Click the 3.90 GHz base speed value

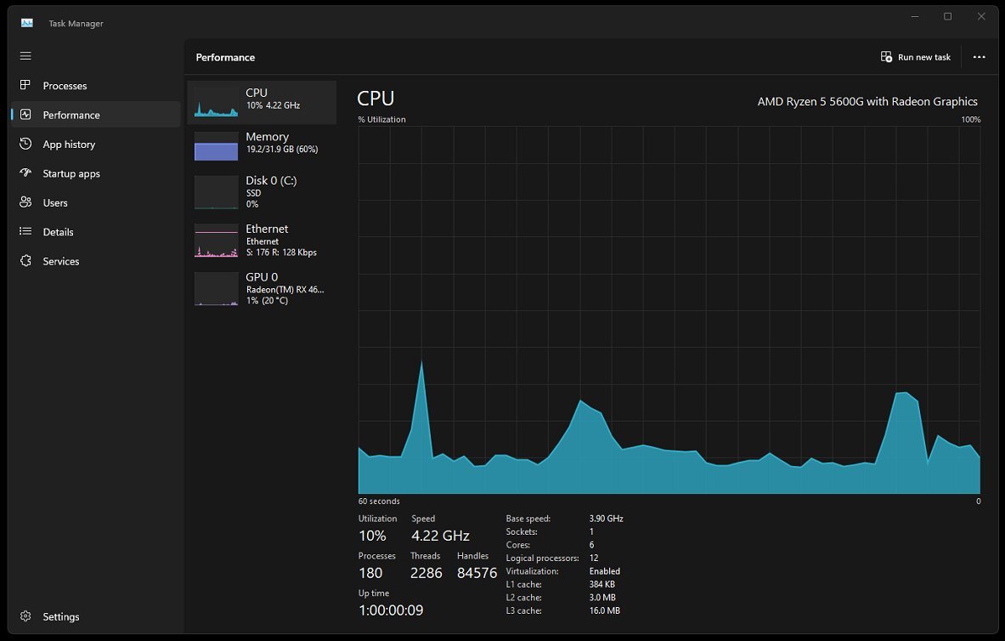pyautogui.click(x=607, y=519)
